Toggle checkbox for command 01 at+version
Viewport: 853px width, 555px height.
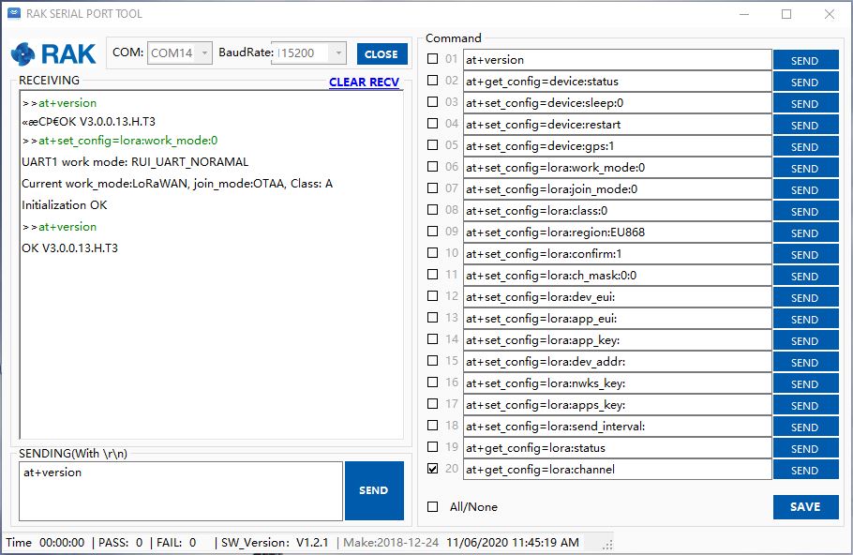(x=432, y=59)
